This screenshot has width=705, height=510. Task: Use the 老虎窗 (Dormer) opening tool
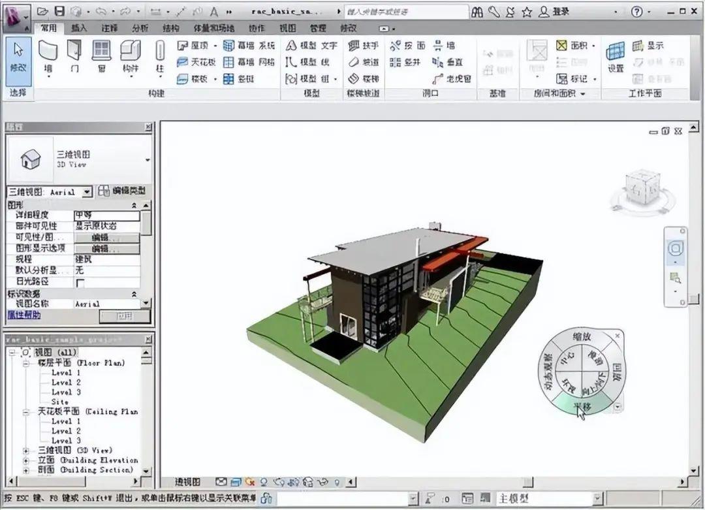452,79
